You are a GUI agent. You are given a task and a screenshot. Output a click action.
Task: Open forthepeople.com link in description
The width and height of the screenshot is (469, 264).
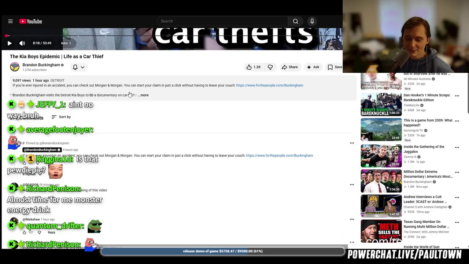tap(270, 85)
